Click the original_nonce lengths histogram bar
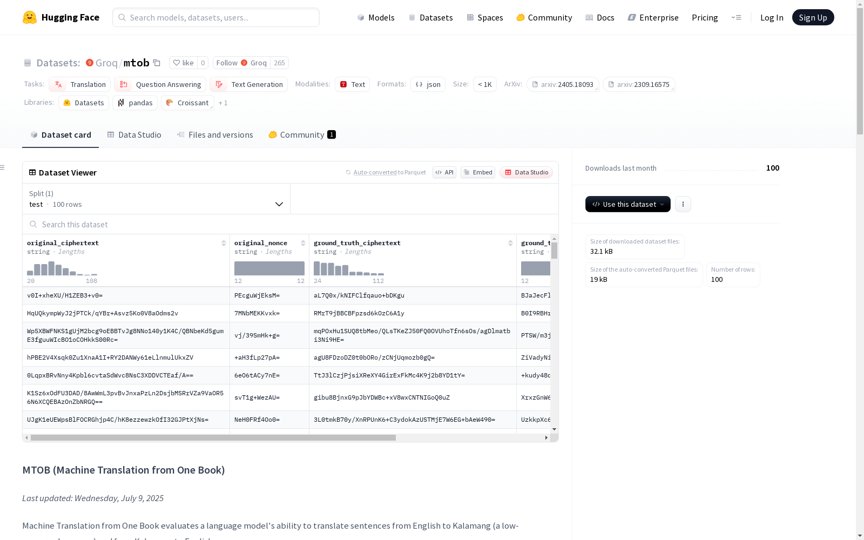864x540 pixels. pos(269,268)
